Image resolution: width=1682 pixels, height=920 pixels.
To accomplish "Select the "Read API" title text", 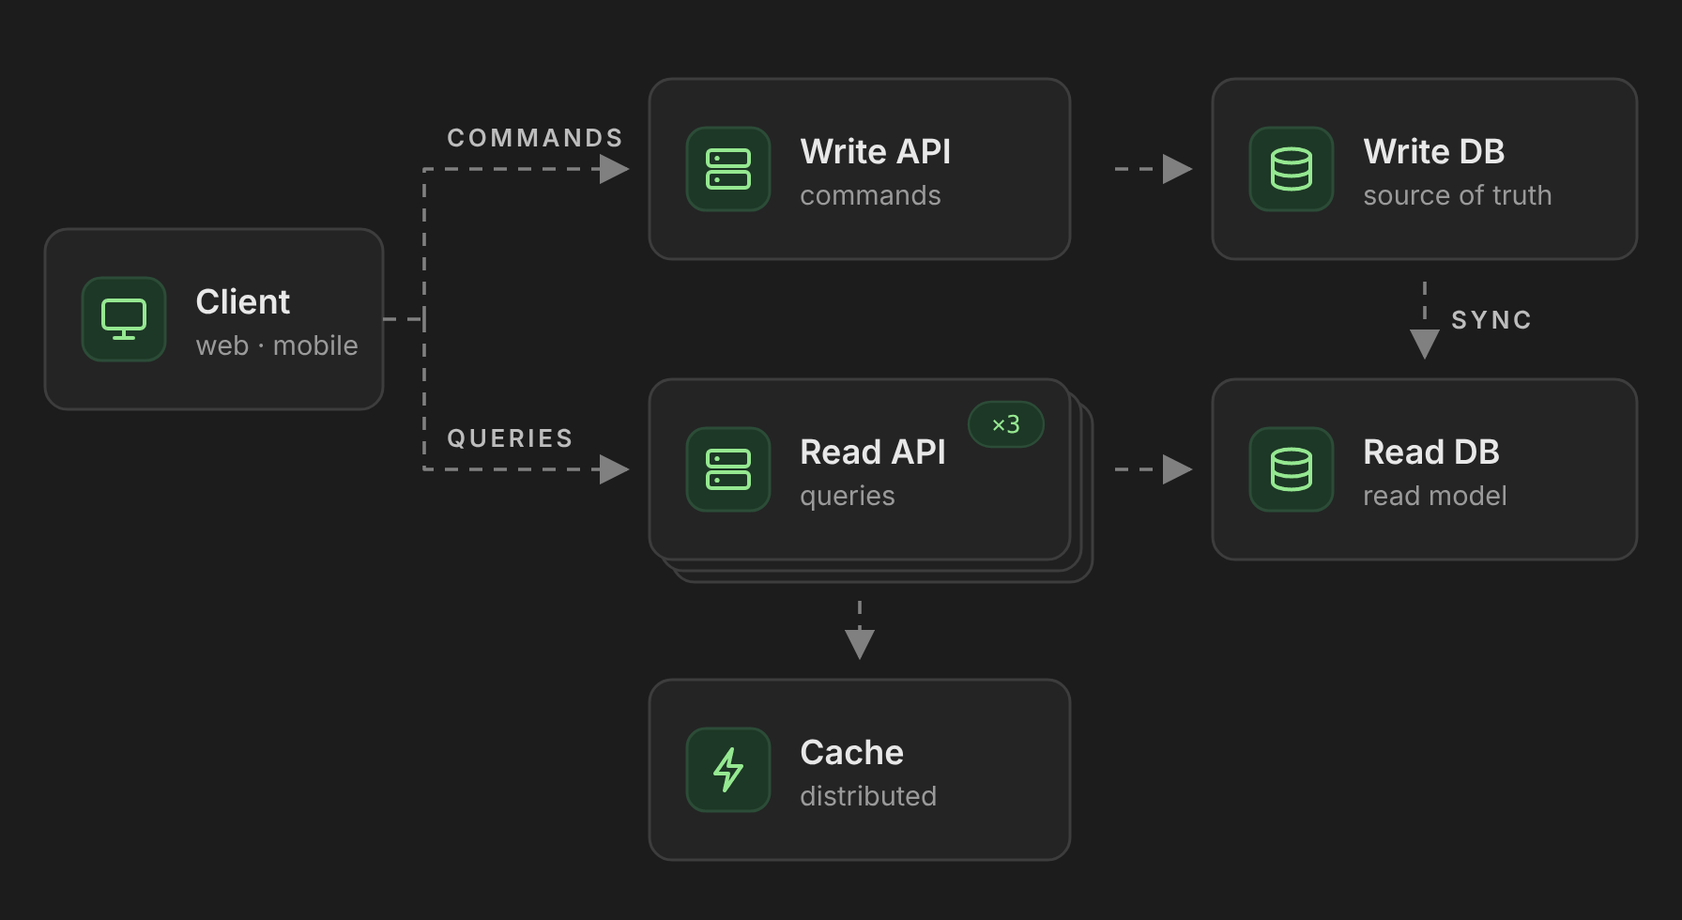I will click(x=873, y=452).
